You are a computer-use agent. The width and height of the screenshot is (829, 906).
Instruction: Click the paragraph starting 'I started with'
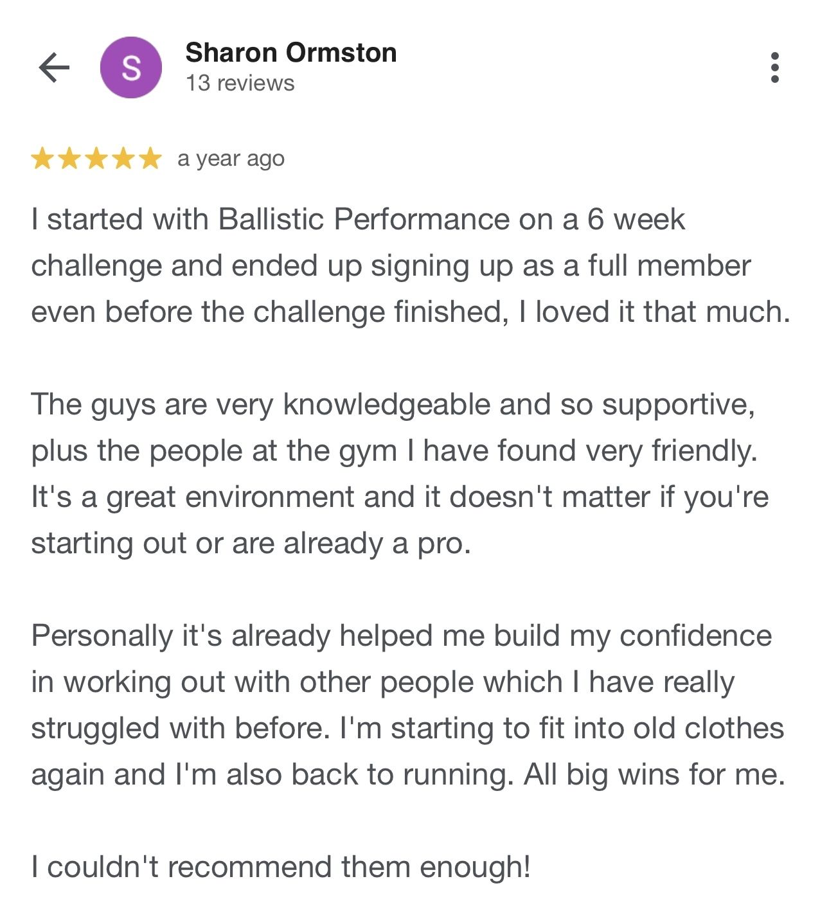410,265
